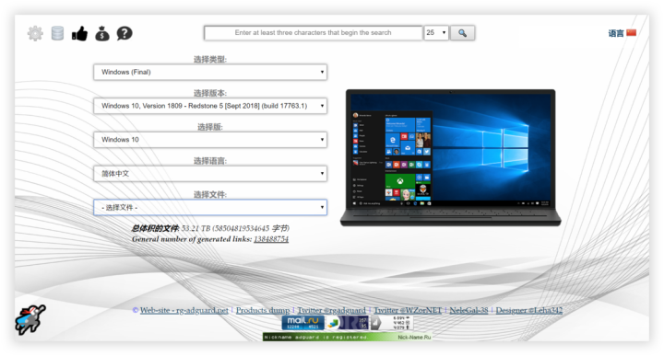Click the magnifier search button
The image size is (664, 356).
pos(462,33)
